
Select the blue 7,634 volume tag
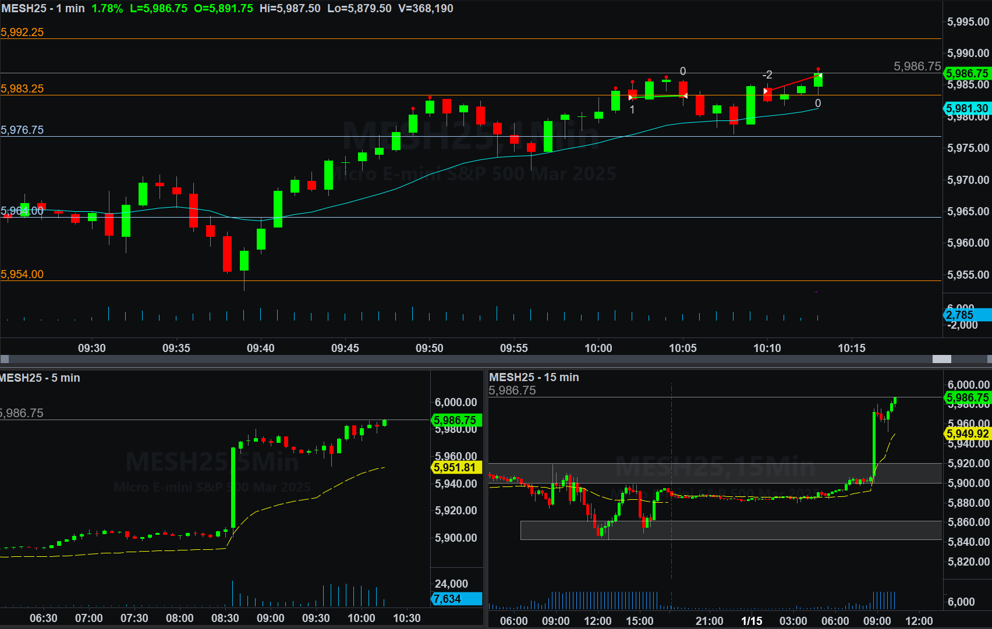tap(456, 599)
